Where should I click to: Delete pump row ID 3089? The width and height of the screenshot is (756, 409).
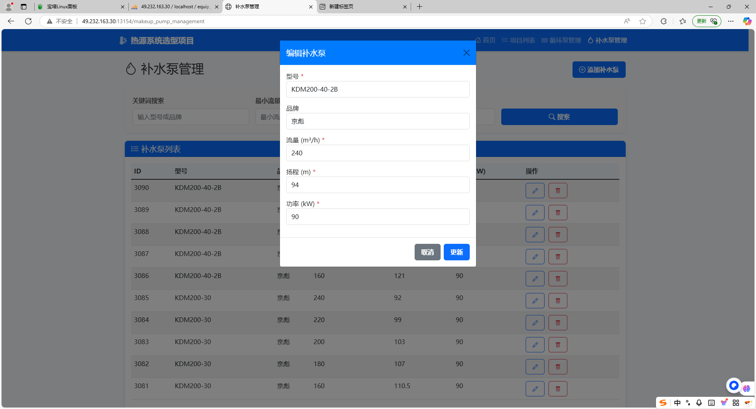(558, 213)
